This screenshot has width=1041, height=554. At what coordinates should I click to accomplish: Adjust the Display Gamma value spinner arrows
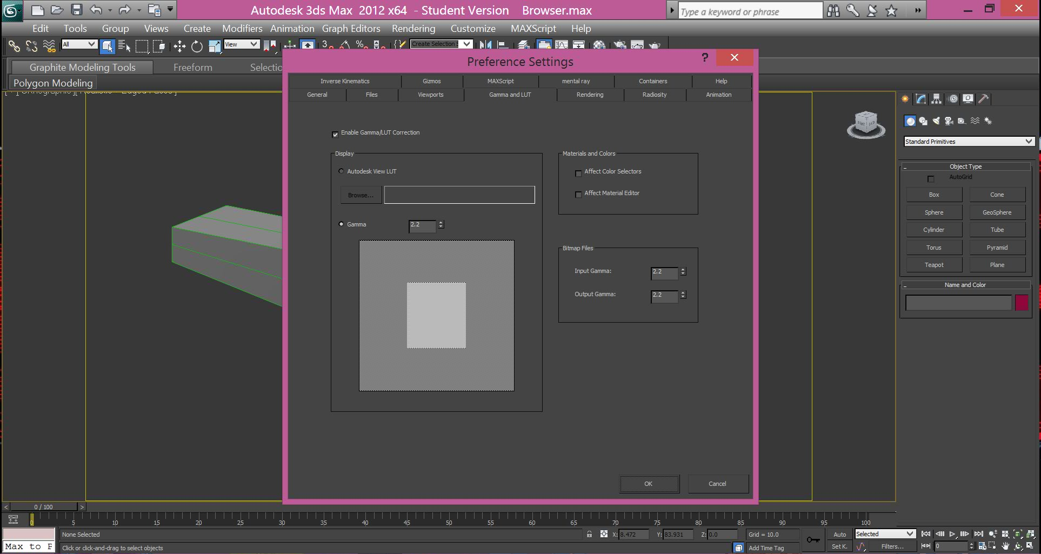click(441, 224)
